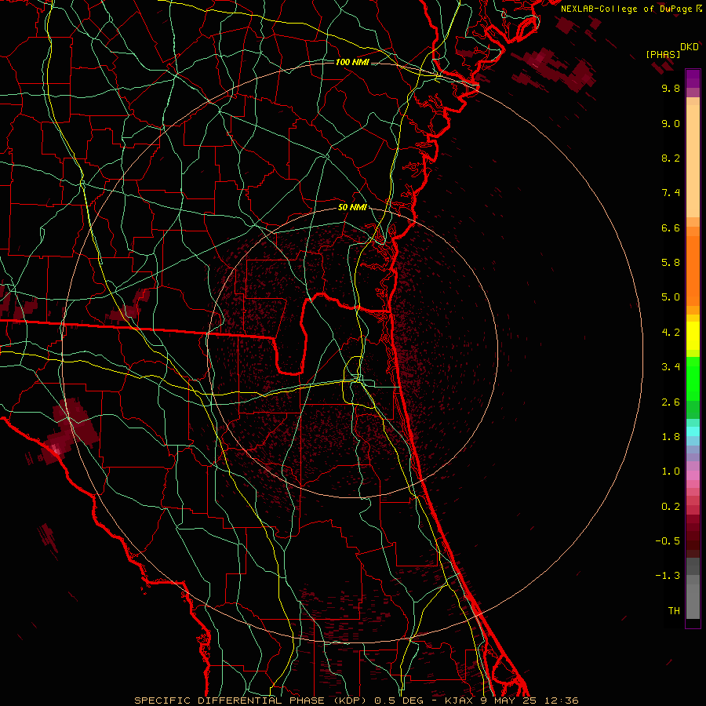This screenshot has height=706, width=706.
Task: Click the bright green segment of the color bar
Action: [x=693, y=378]
